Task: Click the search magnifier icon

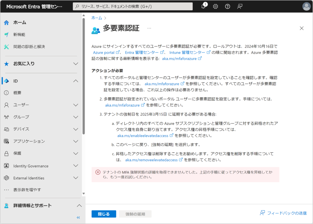Action: 77,6
